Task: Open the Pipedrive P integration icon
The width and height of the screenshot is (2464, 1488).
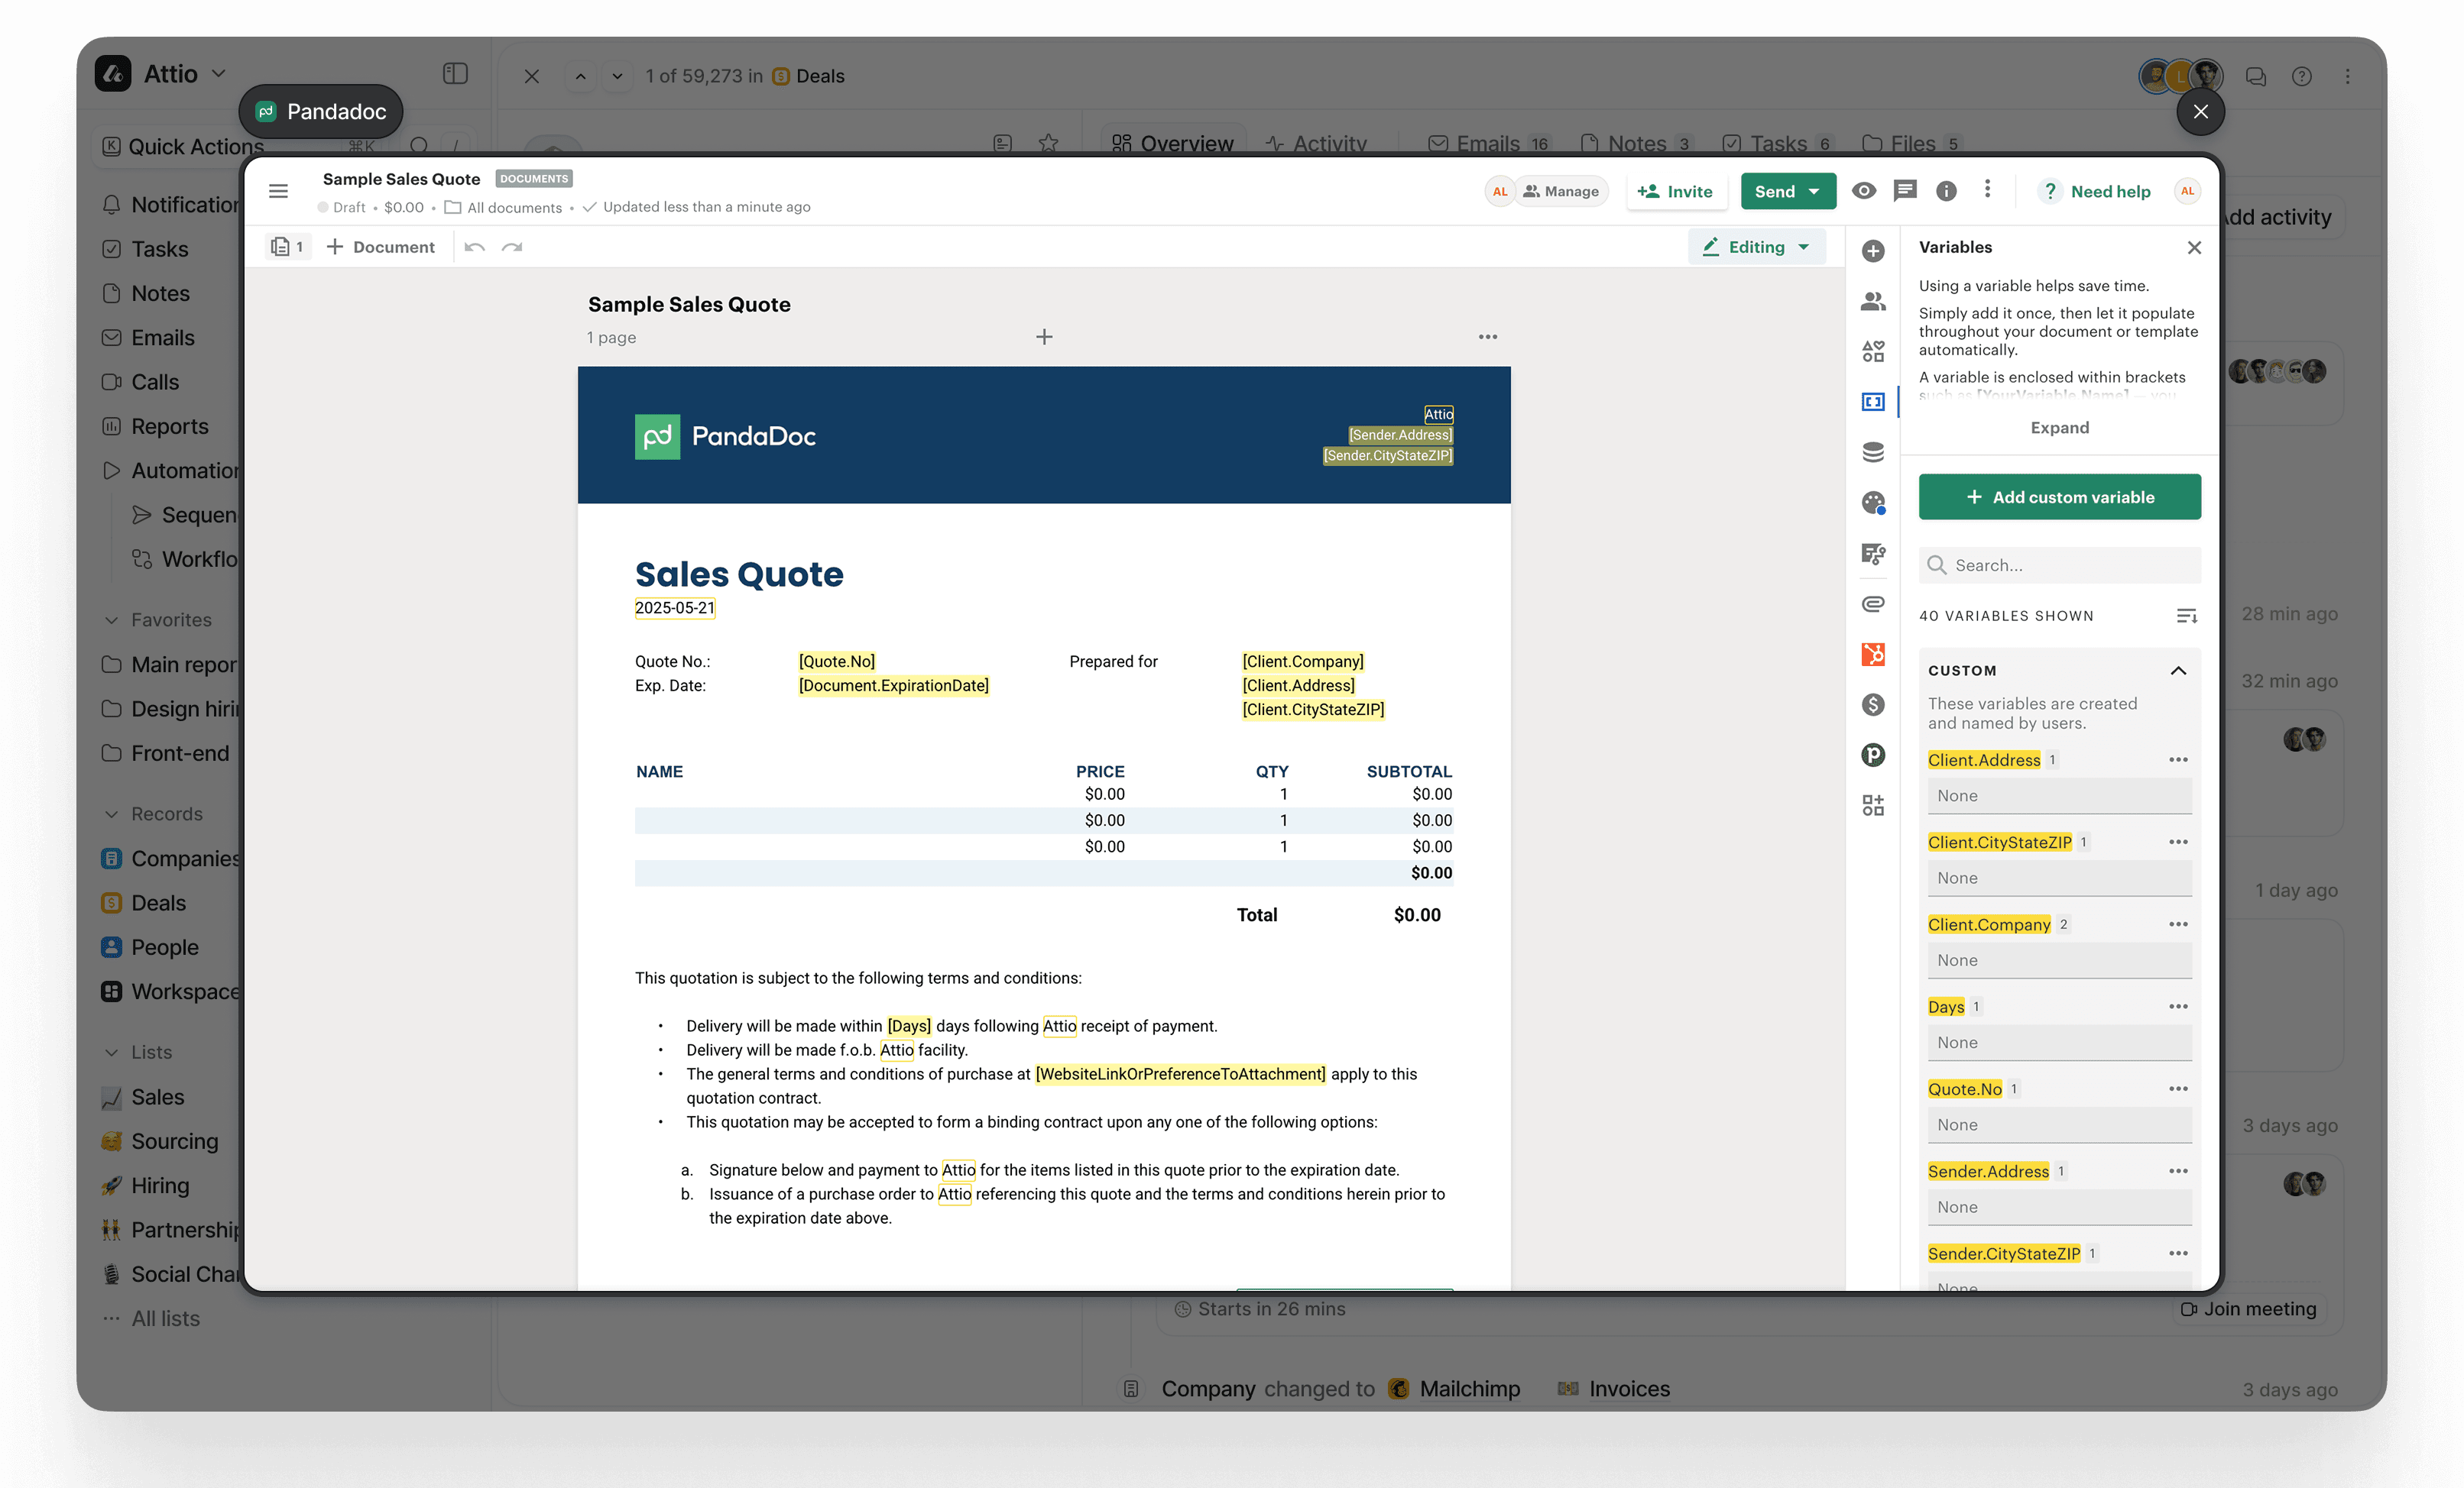Action: pos(1873,755)
